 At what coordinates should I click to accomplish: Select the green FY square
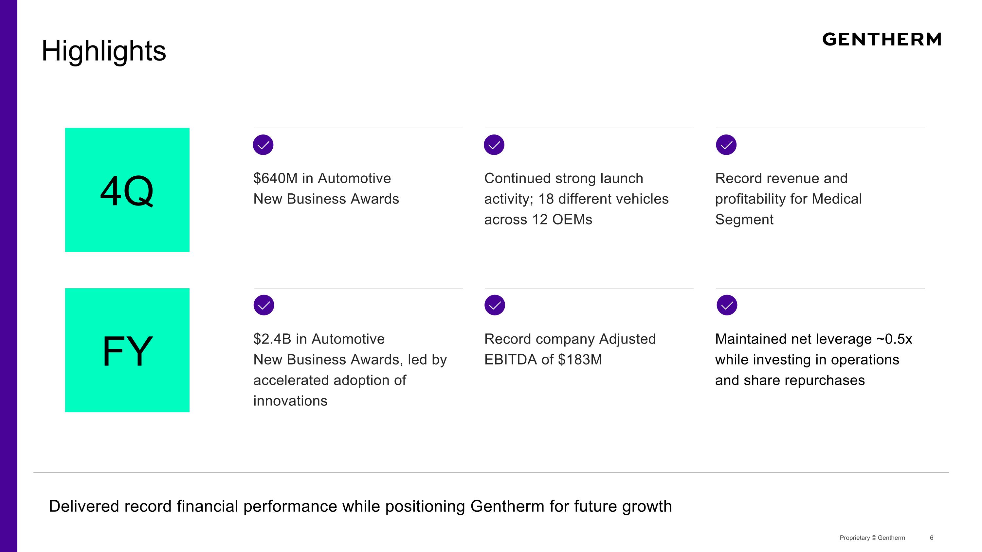coord(127,350)
